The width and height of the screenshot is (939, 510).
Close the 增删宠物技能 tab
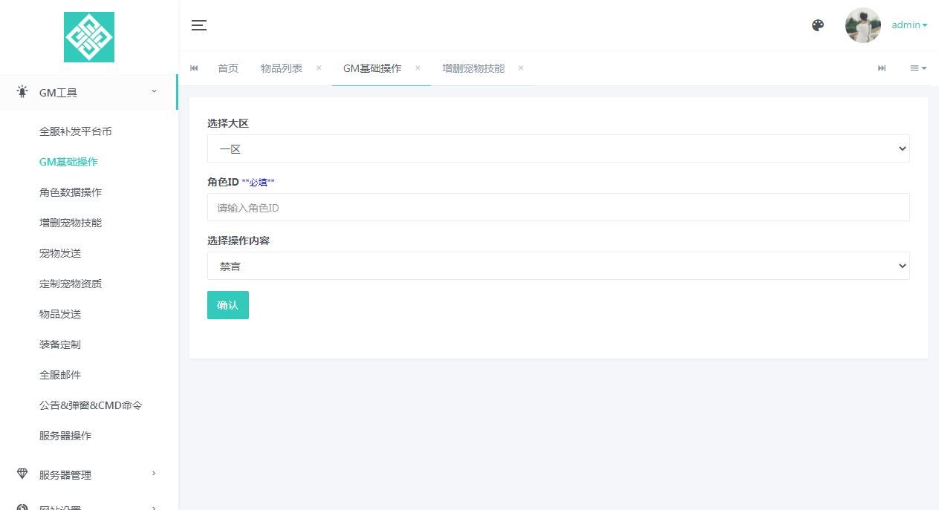521,68
